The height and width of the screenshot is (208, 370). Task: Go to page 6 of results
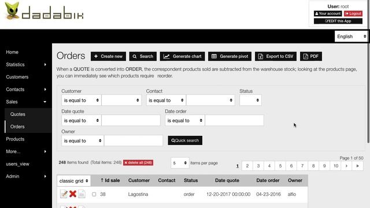[x=291, y=166]
